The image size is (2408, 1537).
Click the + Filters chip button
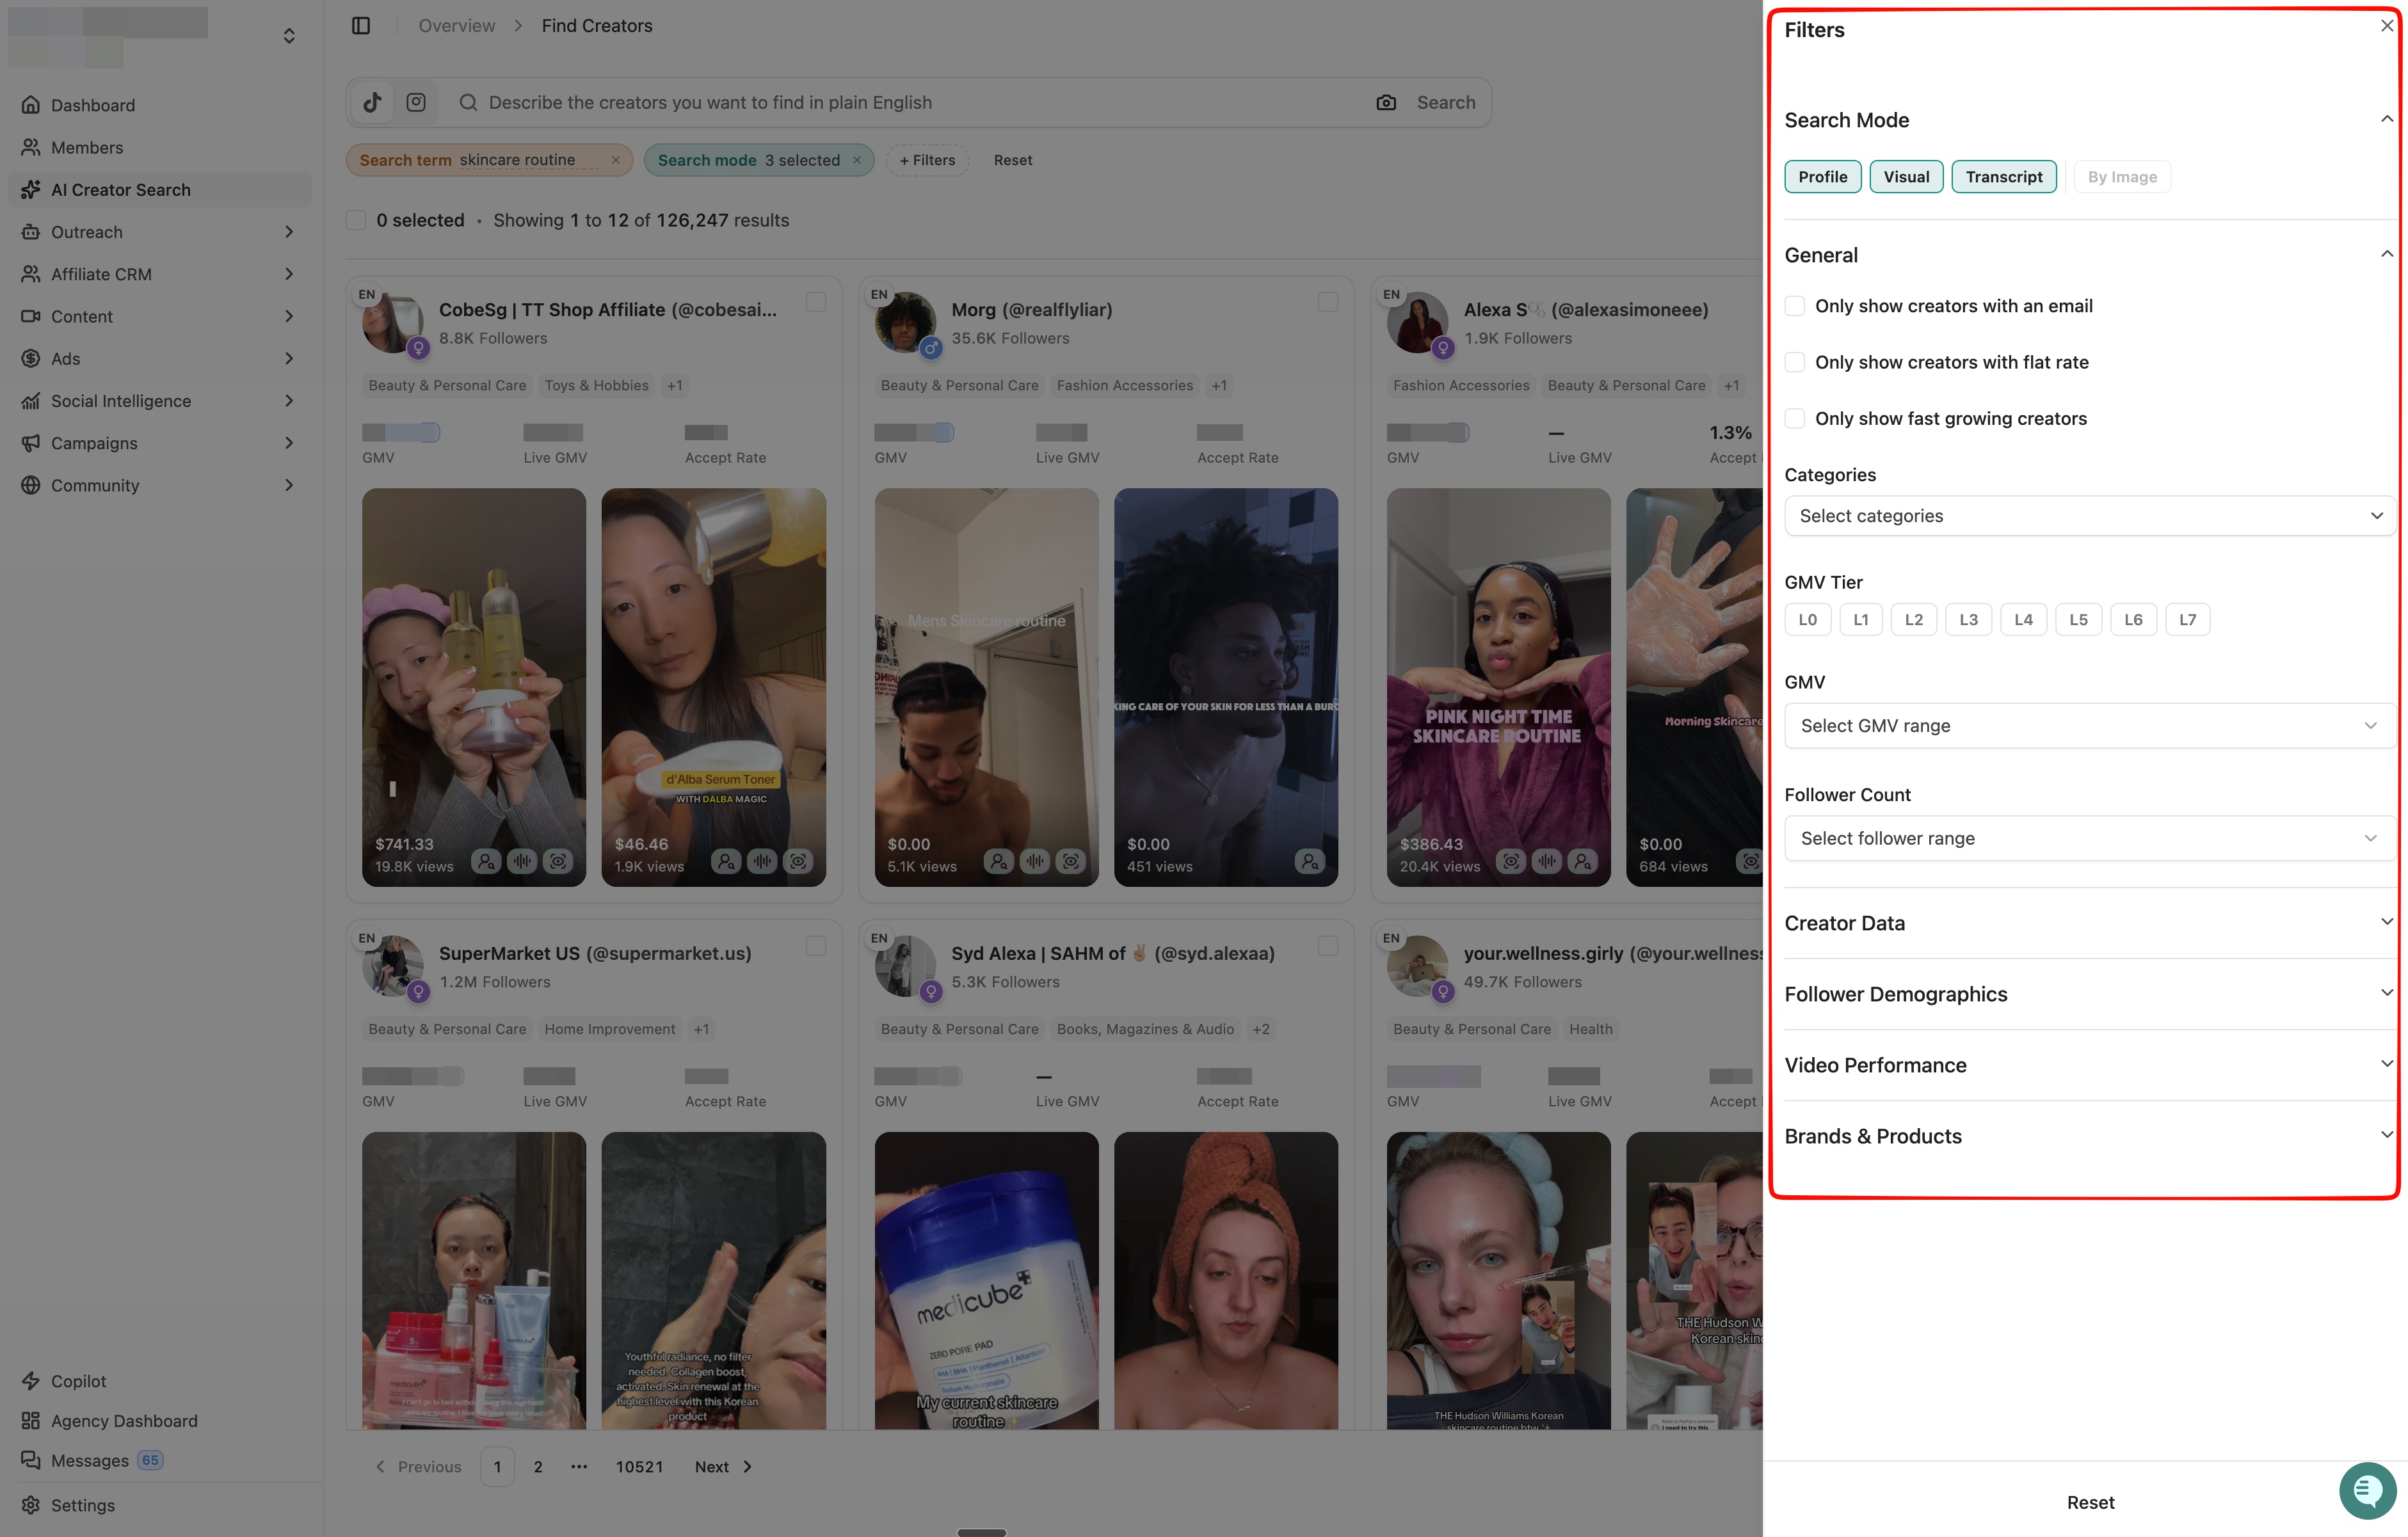pos(927,160)
